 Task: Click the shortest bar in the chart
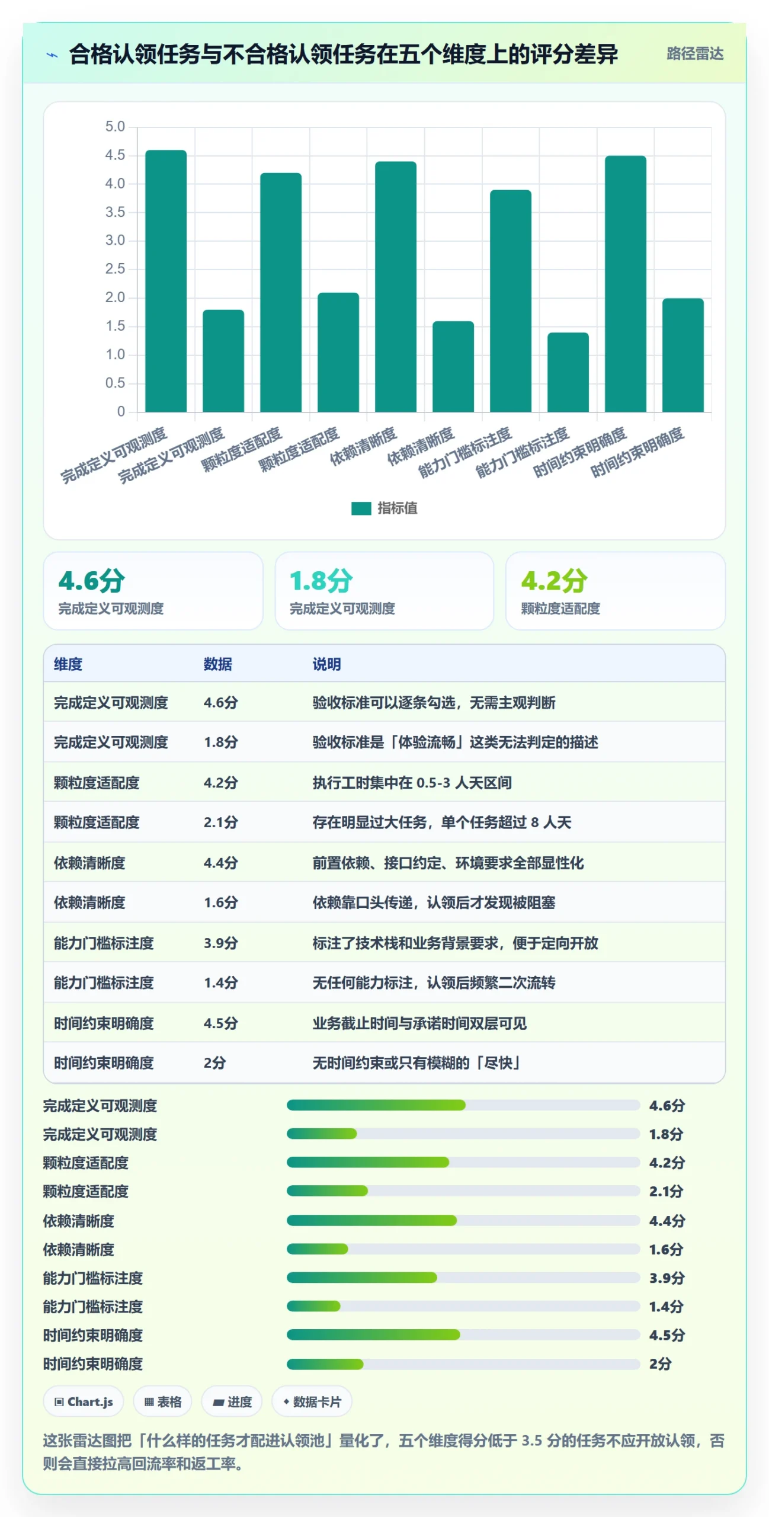point(568,372)
